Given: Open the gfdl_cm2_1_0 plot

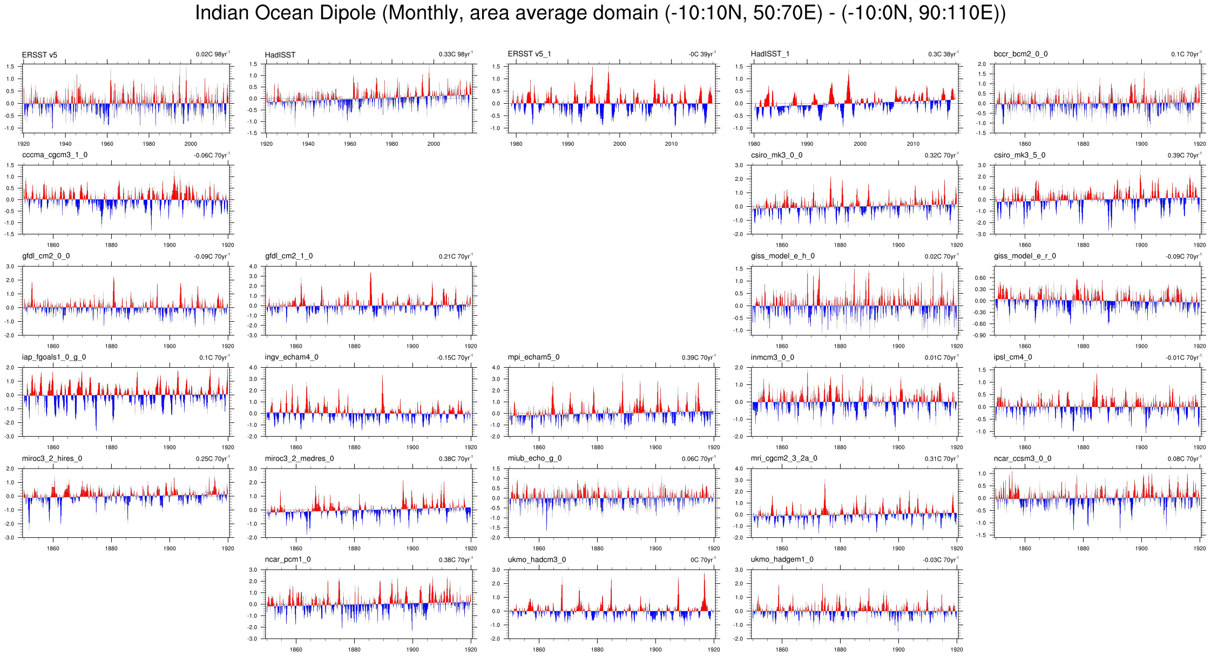Looking at the screenshot, I should 369,300.
